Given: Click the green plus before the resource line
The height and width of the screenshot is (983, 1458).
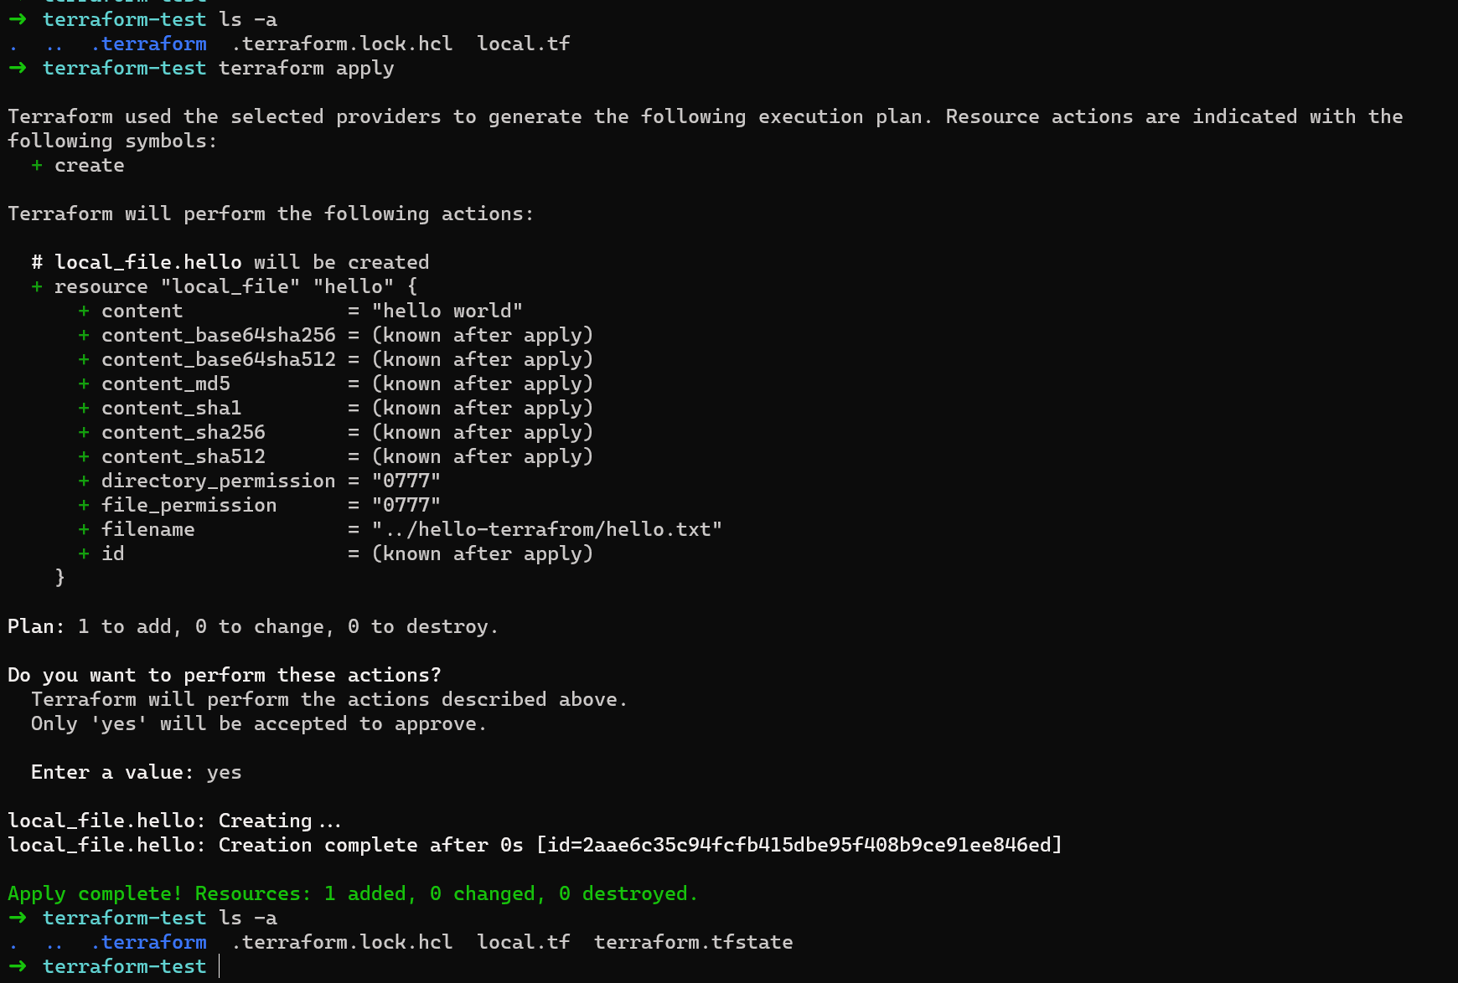Looking at the screenshot, I should tap(37, 286).
